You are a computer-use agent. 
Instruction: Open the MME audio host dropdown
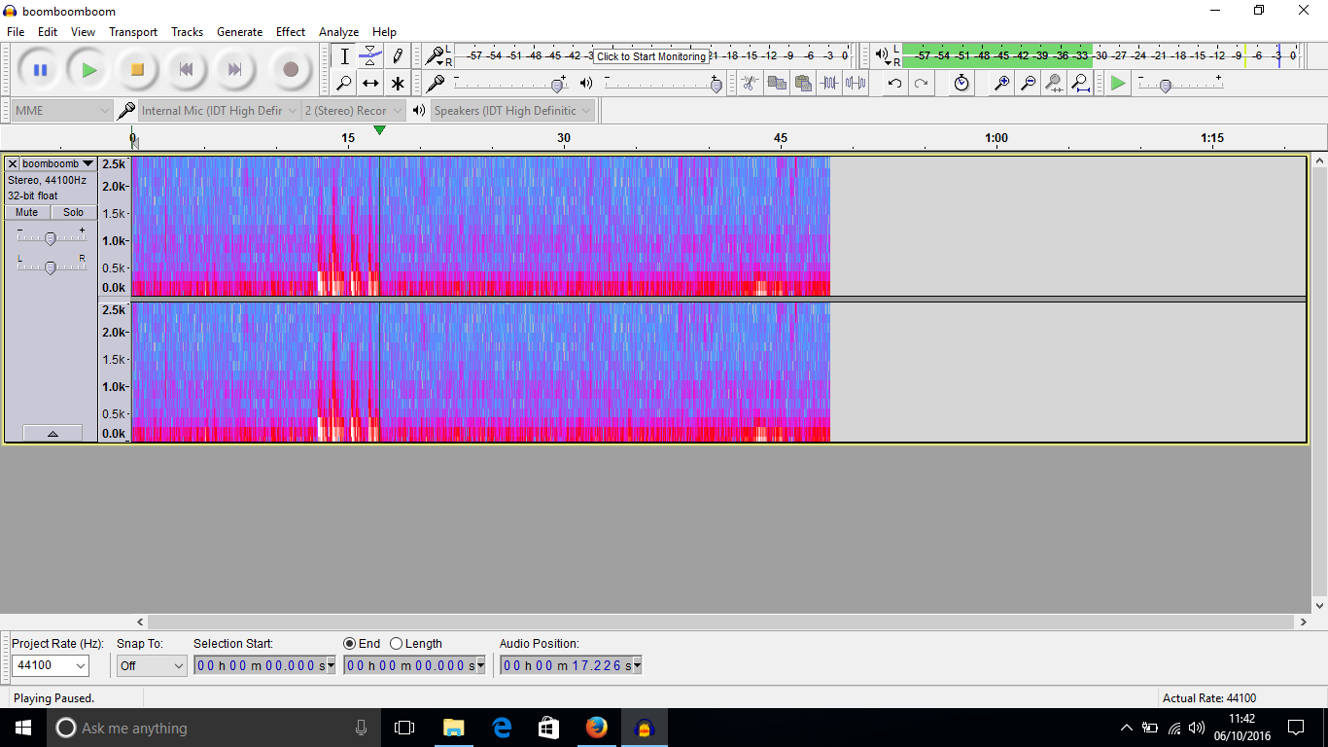coord(63,111)
